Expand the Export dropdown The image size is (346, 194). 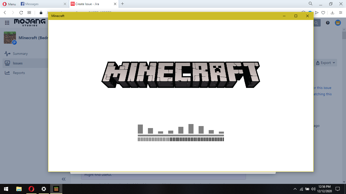pos(326,63)
